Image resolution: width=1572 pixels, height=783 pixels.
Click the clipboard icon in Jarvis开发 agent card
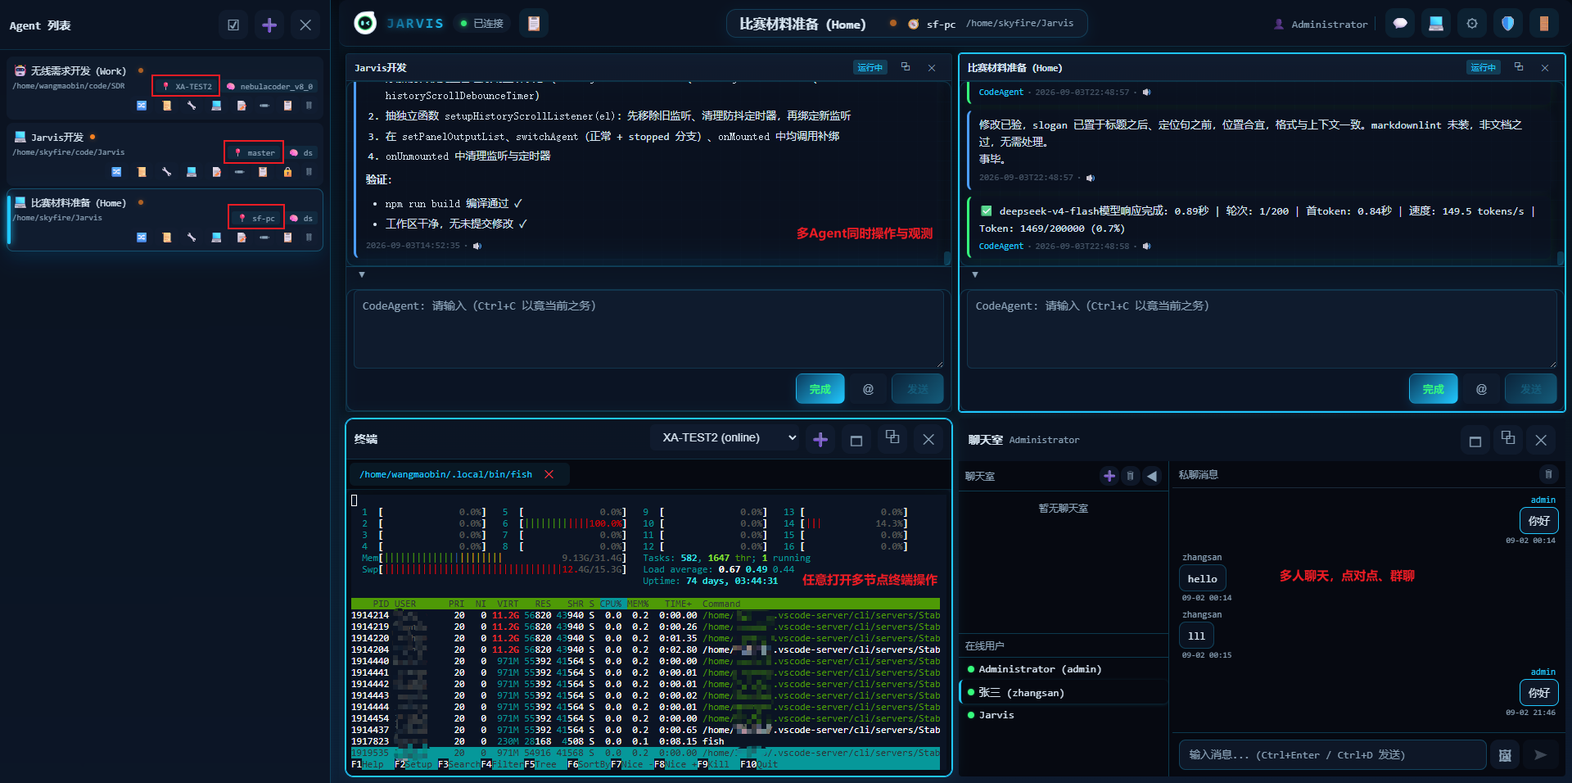(263, 172)
